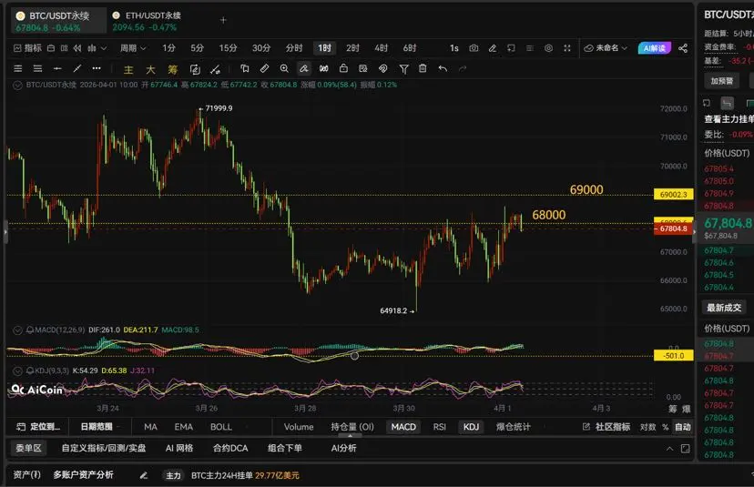Take a chart snapshot with camera icon
This screenshot has width=754, height=487.
click(474, 48)
